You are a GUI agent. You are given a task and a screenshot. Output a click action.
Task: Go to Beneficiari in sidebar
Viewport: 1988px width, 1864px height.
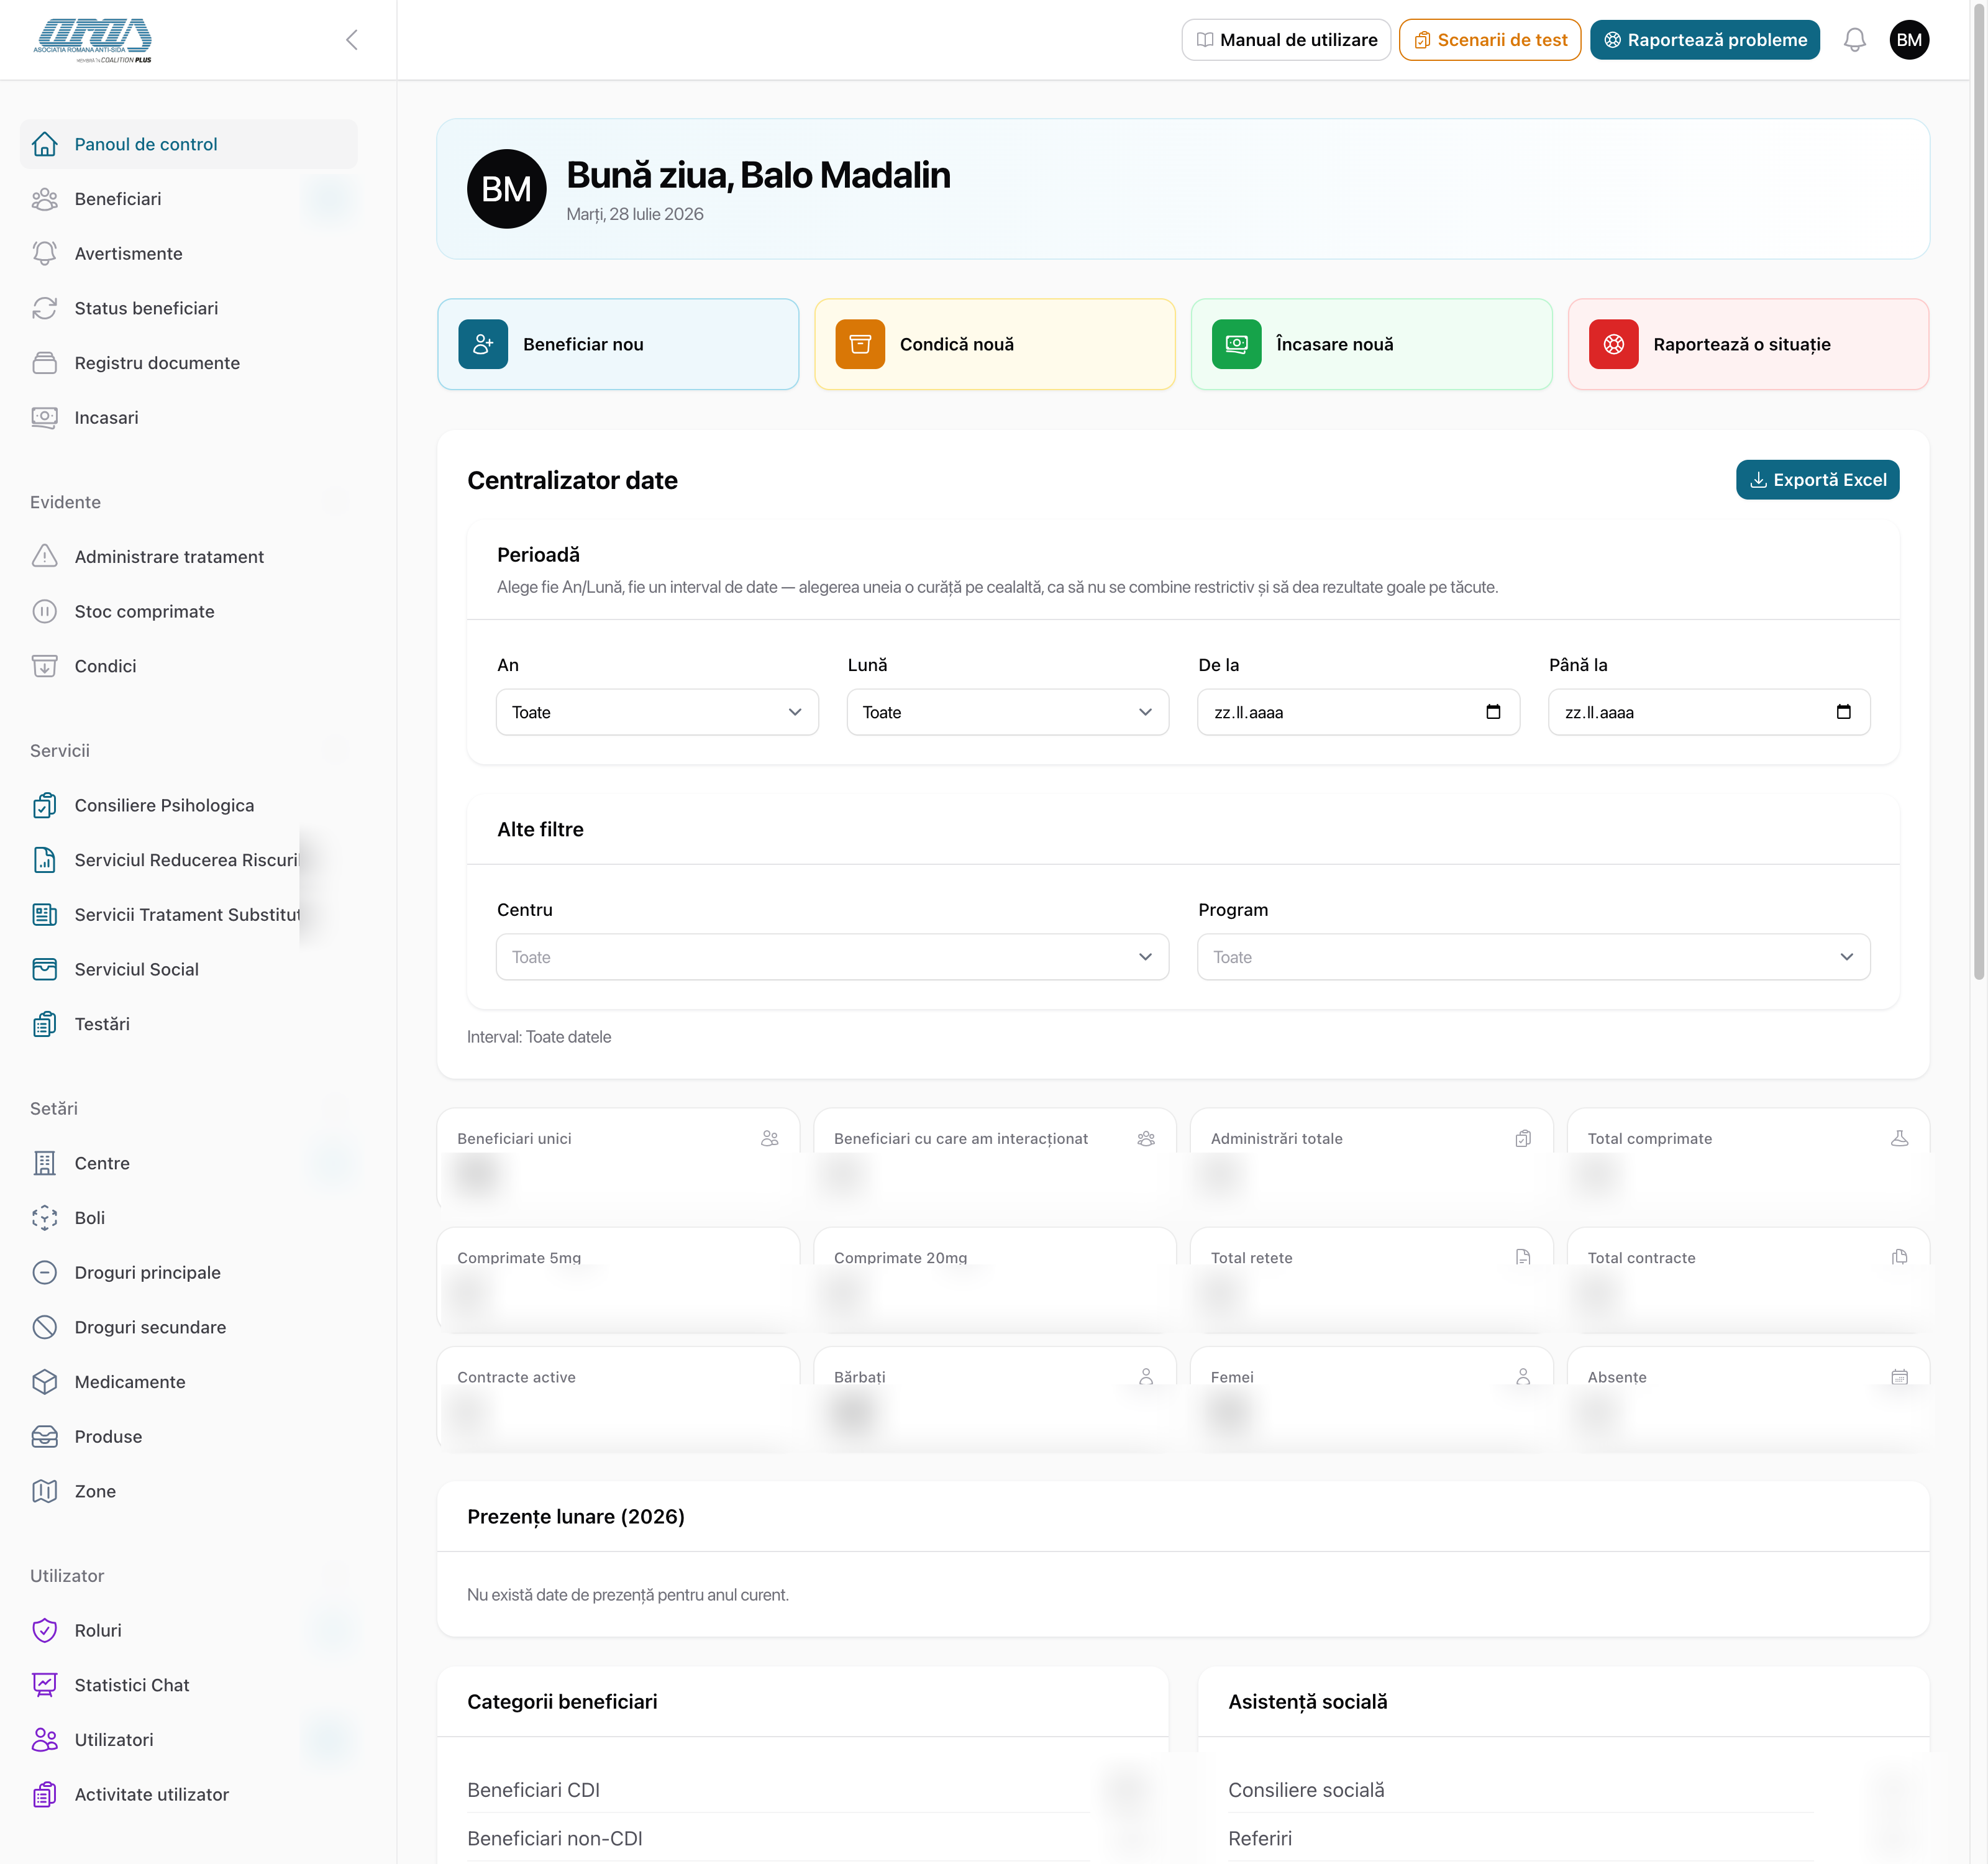click(x=188, y=199)
